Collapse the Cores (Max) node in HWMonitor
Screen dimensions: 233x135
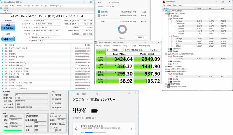coord(171,24)
